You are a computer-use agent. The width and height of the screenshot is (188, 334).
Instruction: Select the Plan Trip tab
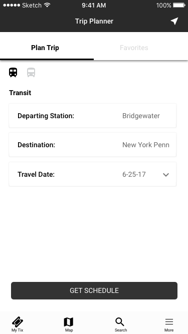click(45, 48)
